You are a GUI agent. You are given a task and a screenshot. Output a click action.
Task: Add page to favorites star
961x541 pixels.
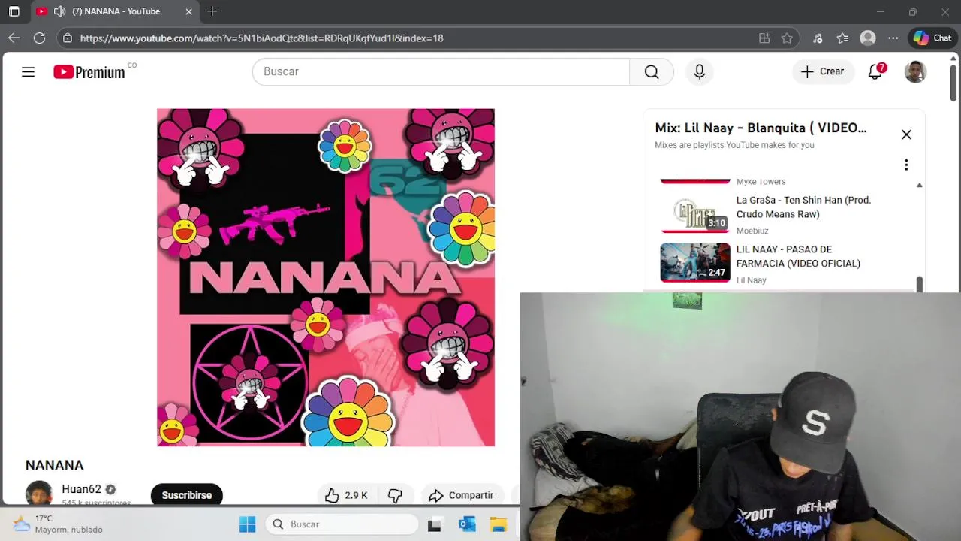(x=787, y=38)
